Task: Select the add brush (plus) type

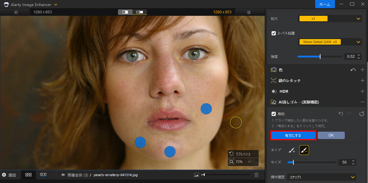Action: [x=292, y=150]
